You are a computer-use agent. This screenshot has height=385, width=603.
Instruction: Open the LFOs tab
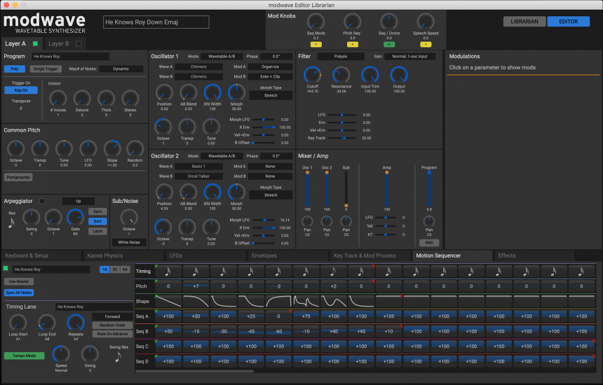(205, 255)
